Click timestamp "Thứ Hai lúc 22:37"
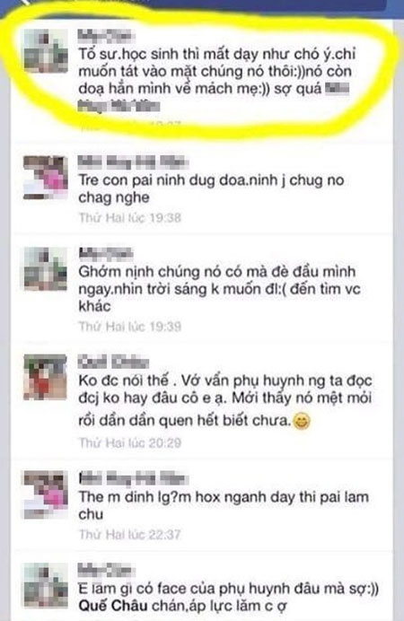 click(130, 535)
